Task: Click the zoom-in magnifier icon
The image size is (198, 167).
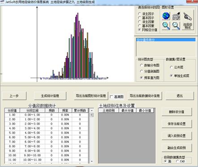Action: (x=166, y=26)
